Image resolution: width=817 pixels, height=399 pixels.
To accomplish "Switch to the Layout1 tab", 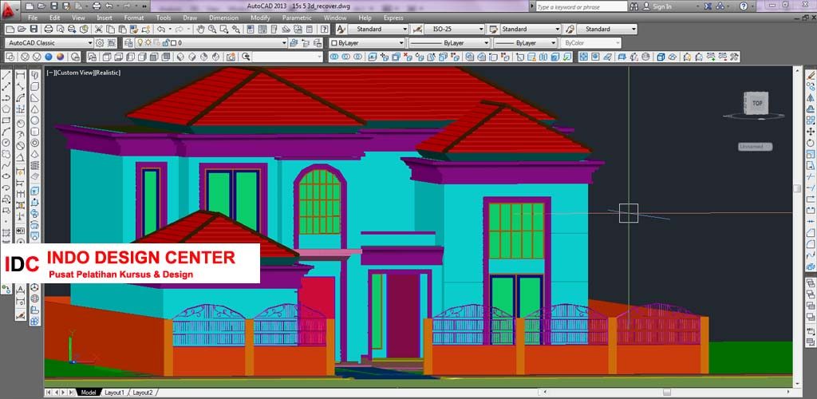I will tap(114, 393).
